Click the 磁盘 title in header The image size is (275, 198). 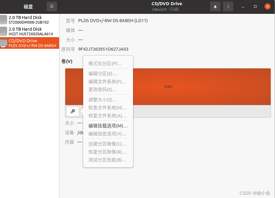click(28, 7)
